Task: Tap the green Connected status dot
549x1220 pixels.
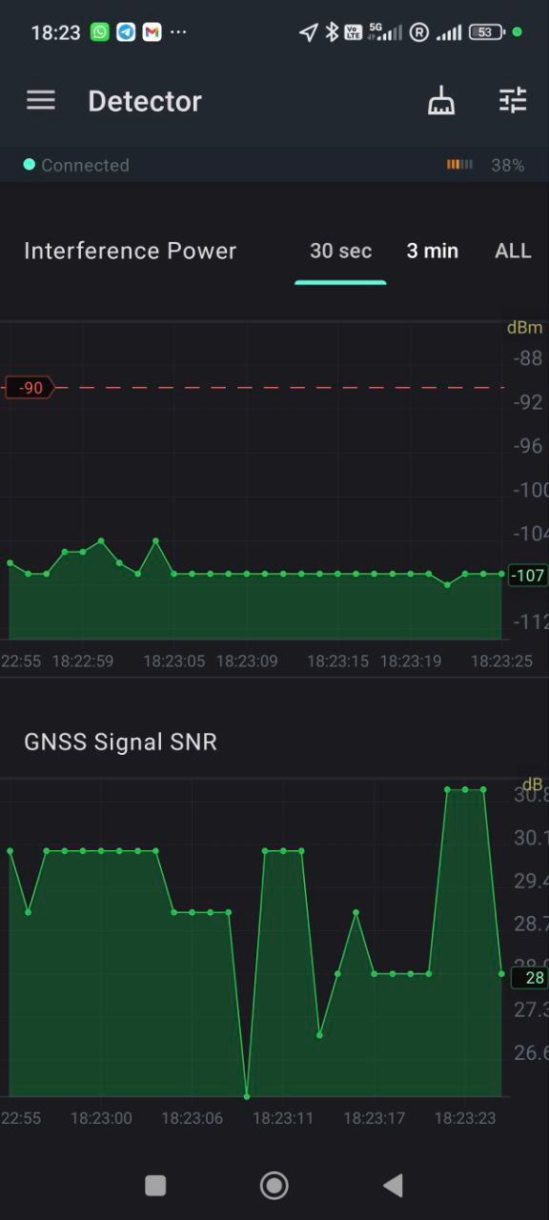Action: 30,165
